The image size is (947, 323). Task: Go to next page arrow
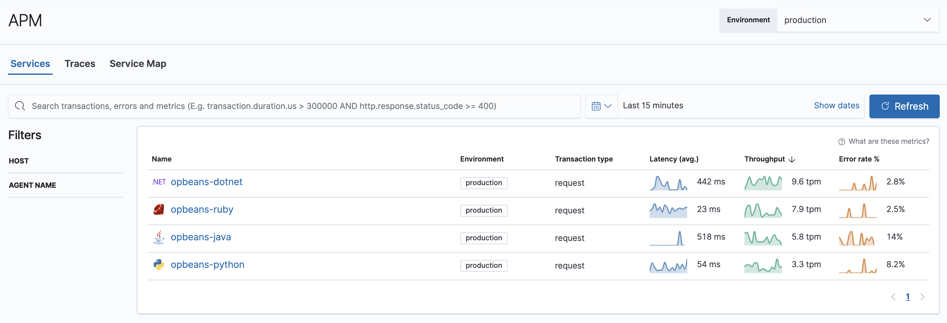(922, 296)
